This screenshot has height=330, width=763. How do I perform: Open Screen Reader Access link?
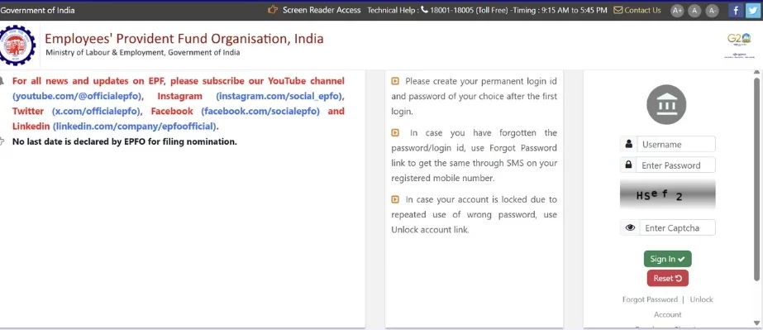pos(322,10)
